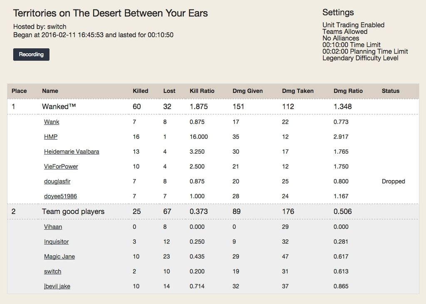426x304 pixels.
Task: Click the Dmg Given column header
Action: pyautogui.click(x=248, y=91)
